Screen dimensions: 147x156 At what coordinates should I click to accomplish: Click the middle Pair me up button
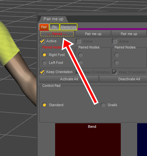pos(93,34)
